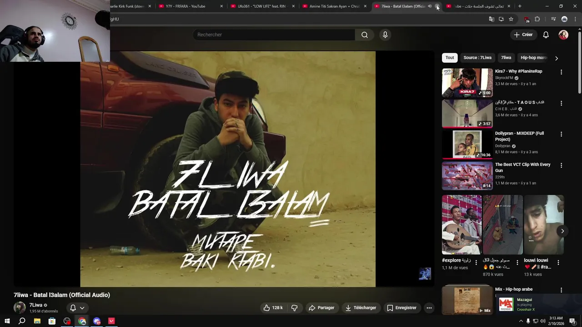
Task: Open the T A O U S video thumbnail
Action: tap(467, 114)
